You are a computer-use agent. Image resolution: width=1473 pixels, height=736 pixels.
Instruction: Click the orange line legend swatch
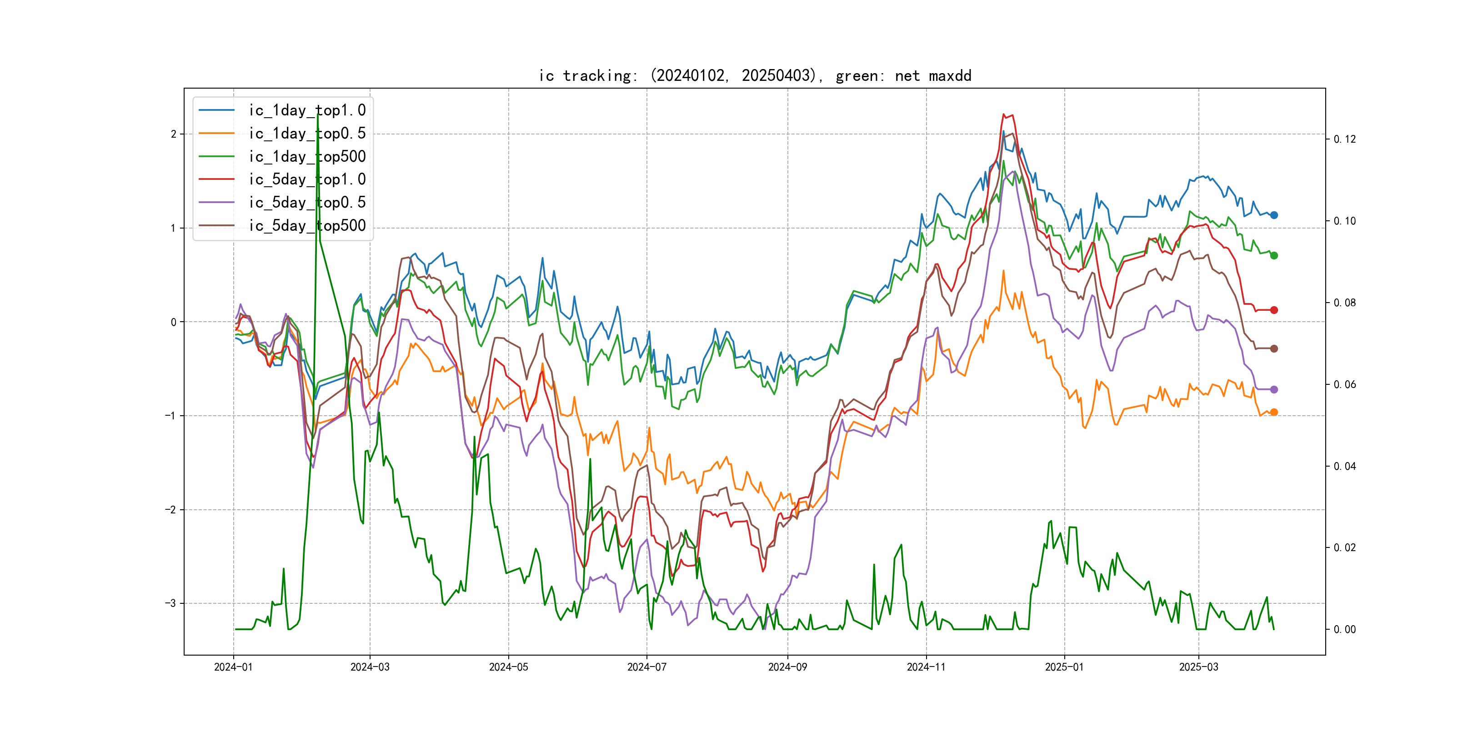pos(217,133)
